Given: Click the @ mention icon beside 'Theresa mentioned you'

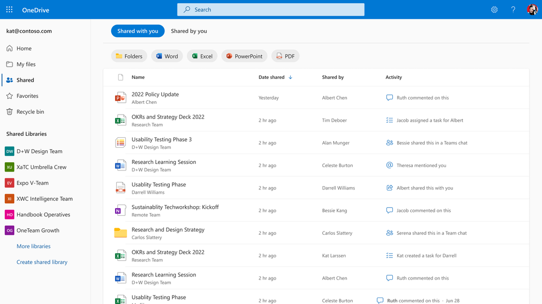Looking at the screenshot, I should (x=389, y=165).
